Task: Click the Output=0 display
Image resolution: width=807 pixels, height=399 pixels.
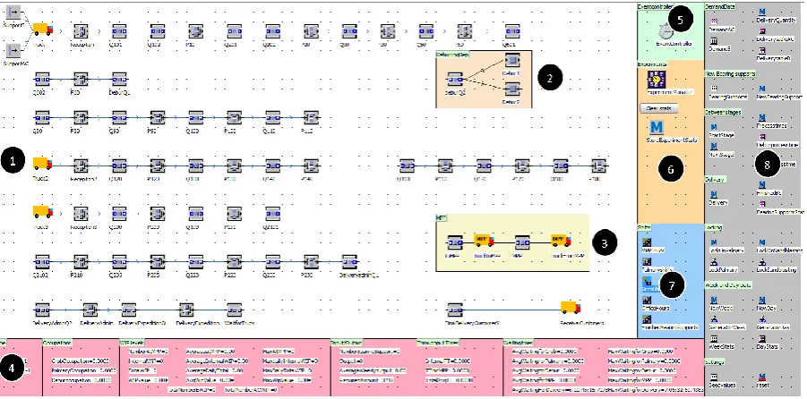Action: [351, 361]
